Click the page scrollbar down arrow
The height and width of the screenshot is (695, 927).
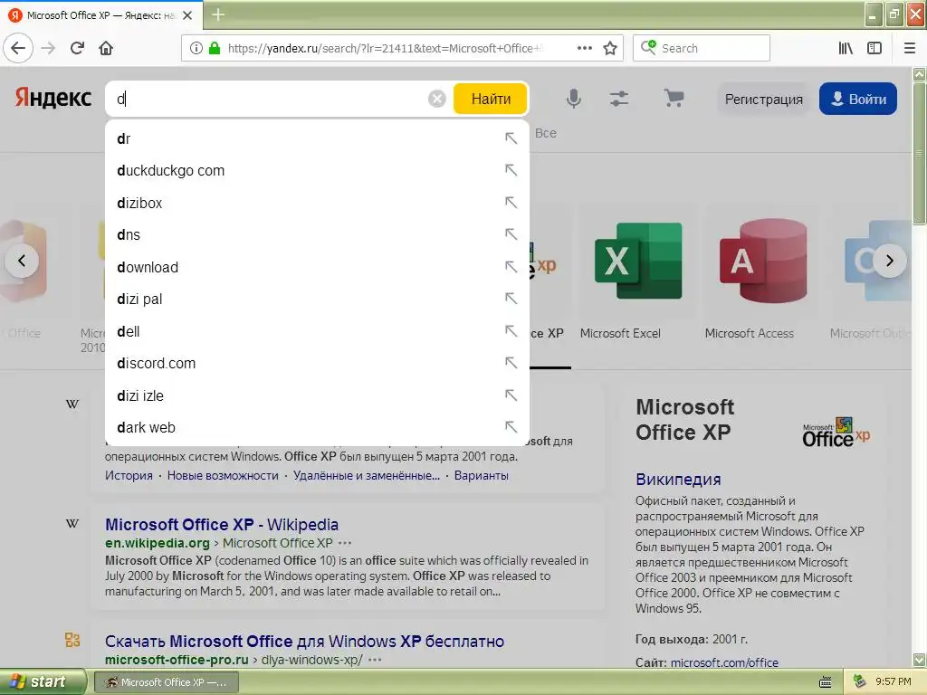click(x=920, y=660)
